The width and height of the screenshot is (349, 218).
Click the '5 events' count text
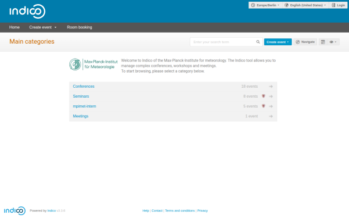250,106
